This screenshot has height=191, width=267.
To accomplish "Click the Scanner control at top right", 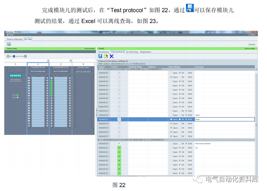I will tap(252, 44).
